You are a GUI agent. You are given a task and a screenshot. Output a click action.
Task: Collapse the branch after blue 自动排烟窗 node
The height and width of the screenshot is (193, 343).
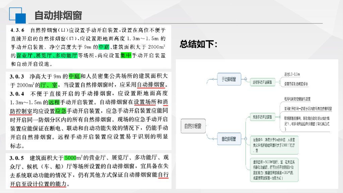coord(246,139)
